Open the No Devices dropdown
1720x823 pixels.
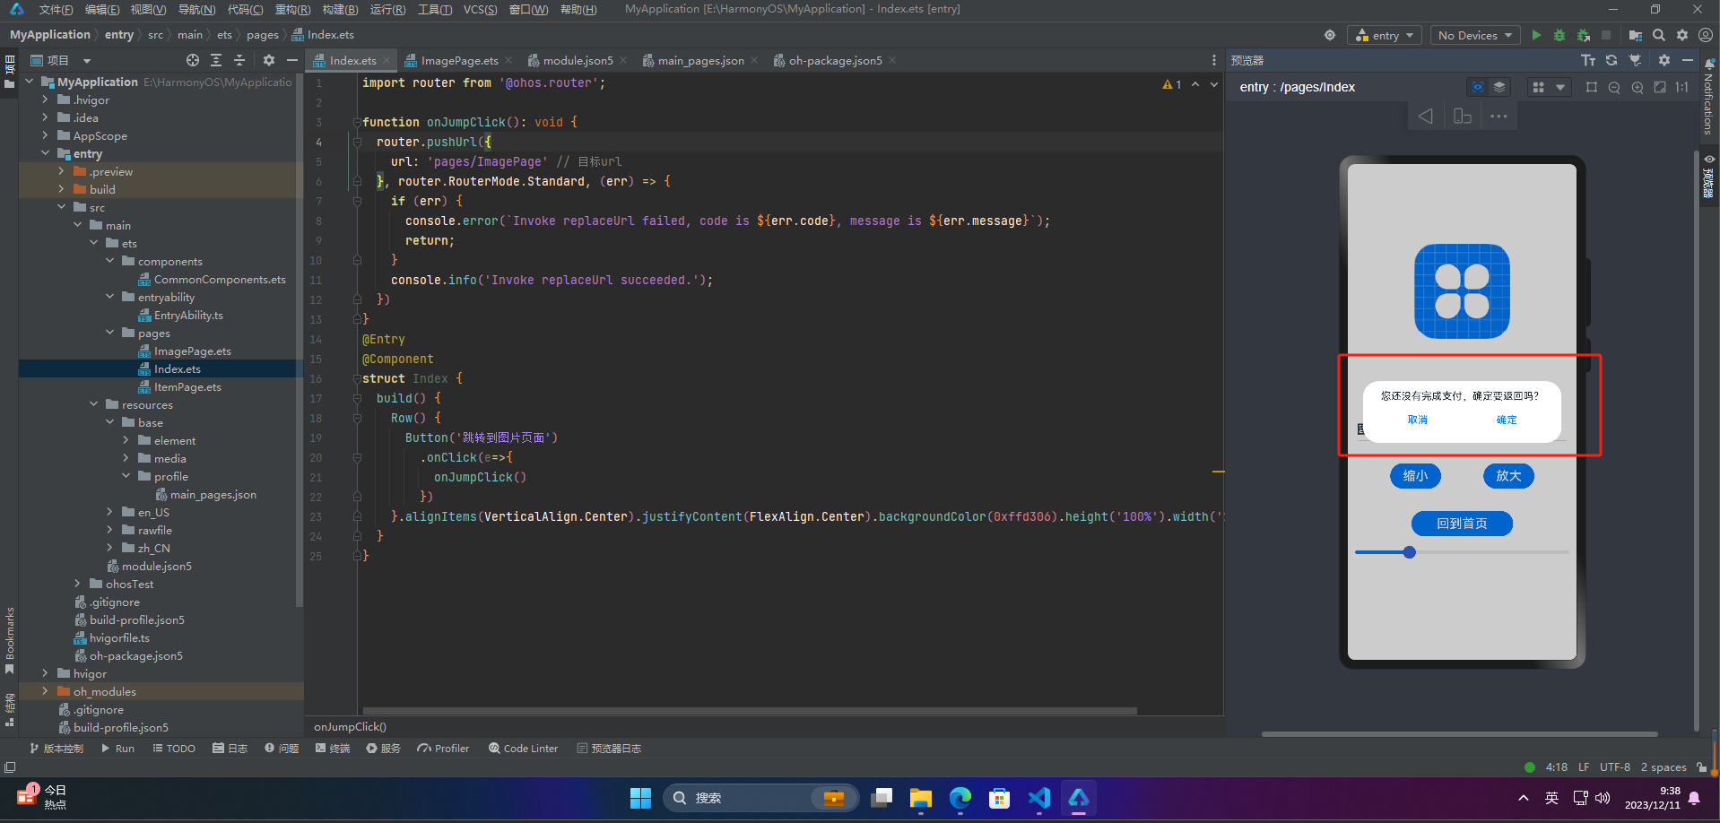pos(1474,35)
